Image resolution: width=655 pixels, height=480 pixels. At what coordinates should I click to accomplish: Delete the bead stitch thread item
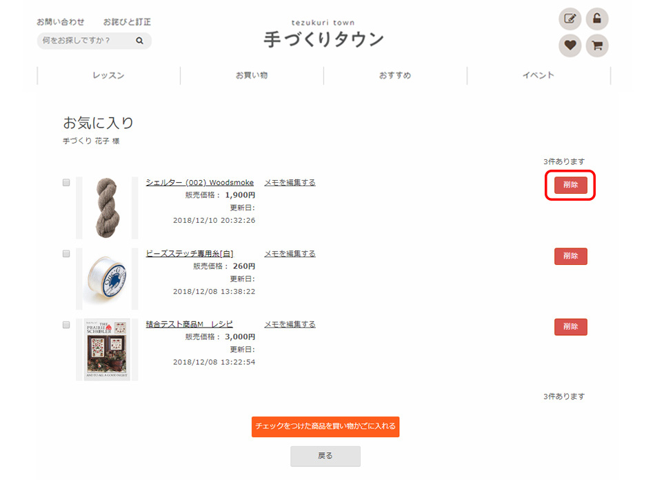point(571,256)
